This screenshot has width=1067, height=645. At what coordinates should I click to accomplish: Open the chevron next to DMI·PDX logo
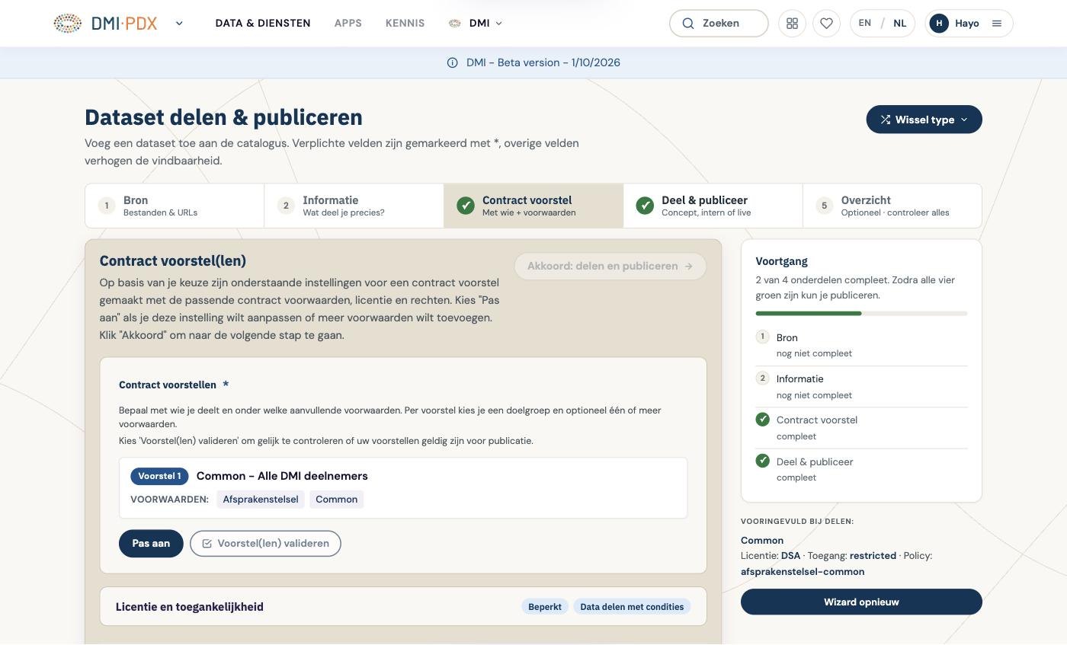[179, 24]
